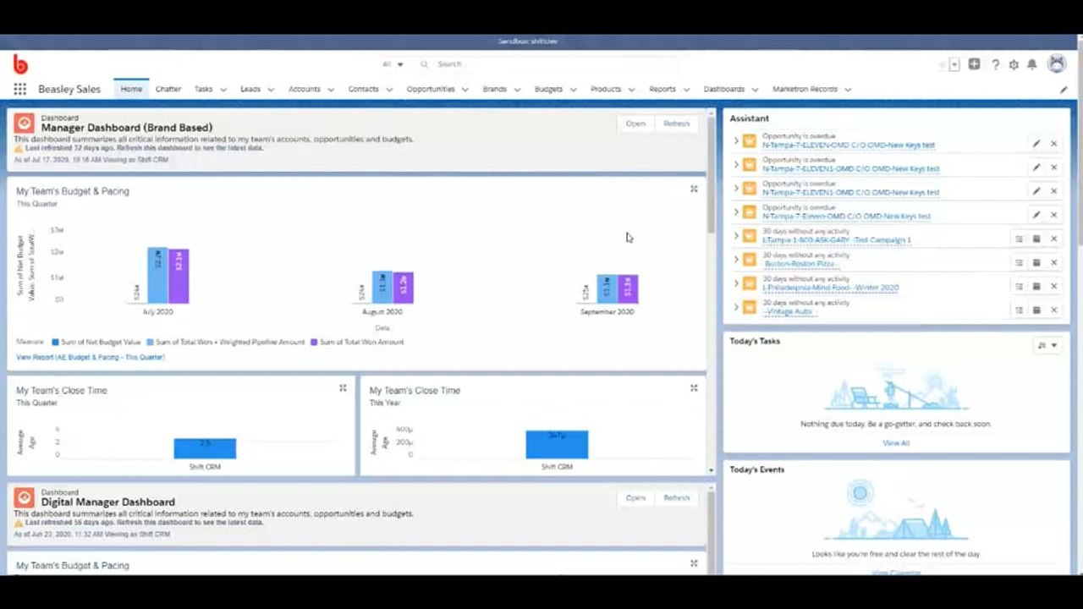Open the favorites list dropdown arrow
The height and width of the screenshot is (609, 1083).
(x=954, y=64)
